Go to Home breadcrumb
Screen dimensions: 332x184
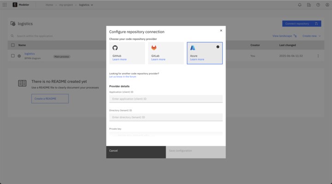[49, 5]
